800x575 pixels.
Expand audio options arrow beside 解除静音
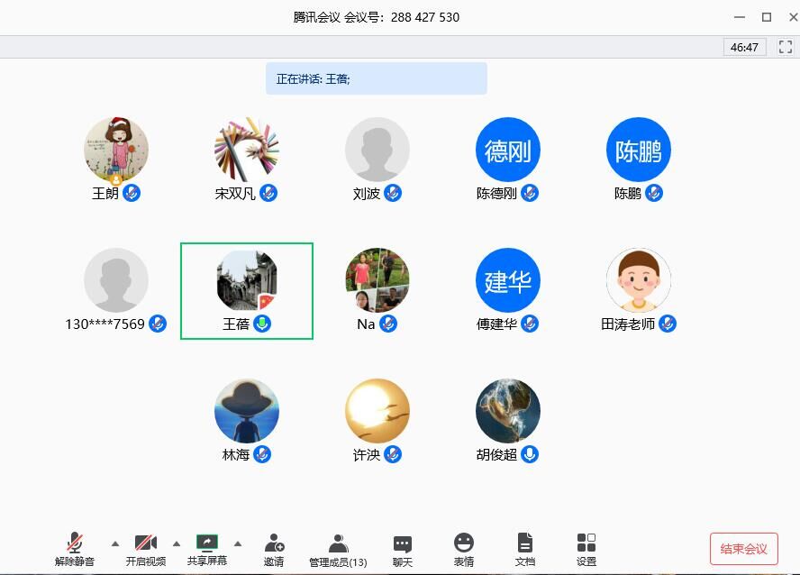(114, 543)
